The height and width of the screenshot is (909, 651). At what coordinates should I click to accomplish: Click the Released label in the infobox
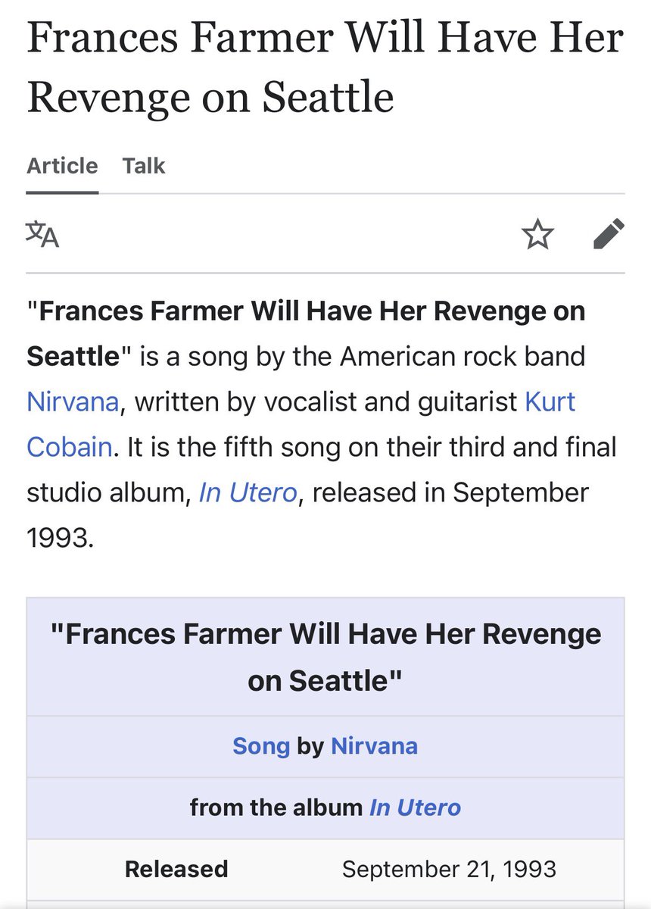tap(176, 869)
